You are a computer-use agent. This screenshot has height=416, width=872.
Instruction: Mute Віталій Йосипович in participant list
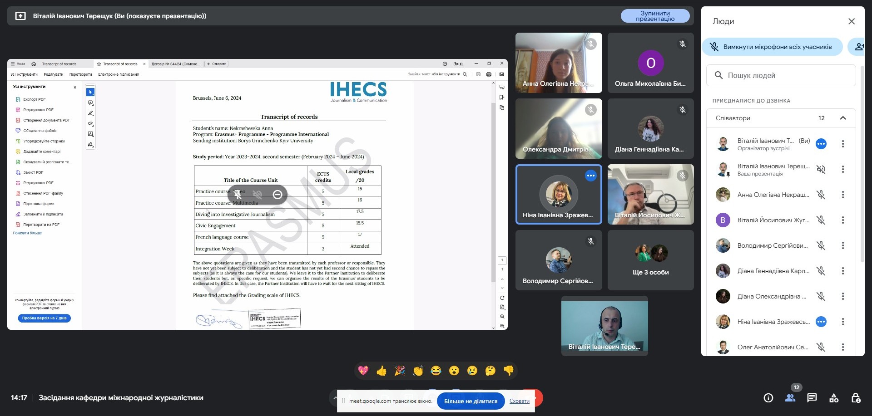tap(821, 220)
